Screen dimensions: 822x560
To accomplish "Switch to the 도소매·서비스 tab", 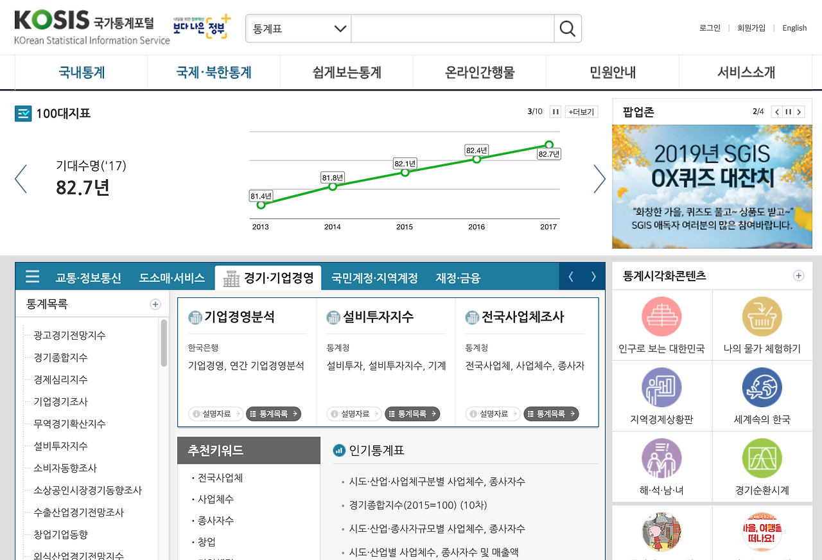I will point(171,278).
